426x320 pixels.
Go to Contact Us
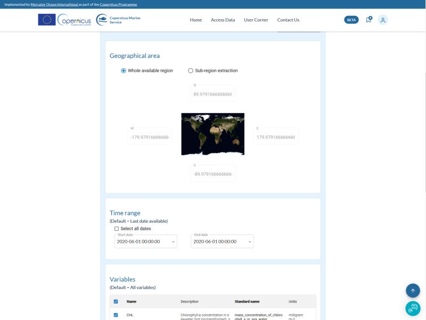[x=288, y=20]
